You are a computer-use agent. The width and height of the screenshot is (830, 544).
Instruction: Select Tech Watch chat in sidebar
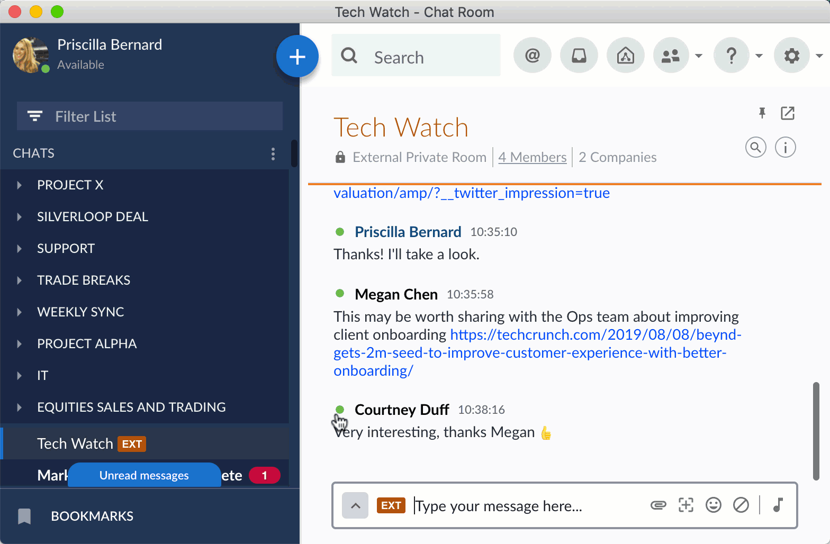[75, 443]
